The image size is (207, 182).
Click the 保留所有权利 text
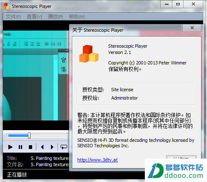(x=125, y=69)
